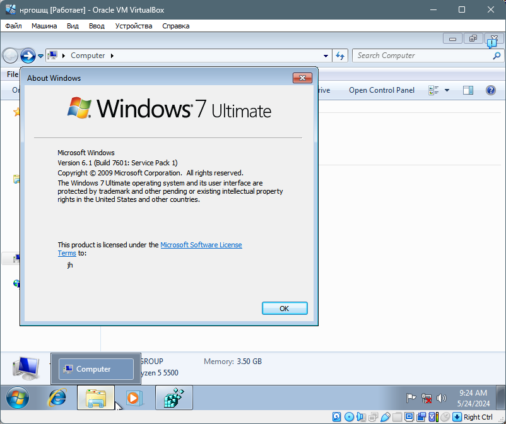Open Windows Media Player from the taskbar
This screenshot has height=424, width=506.
[x=134, y=397]
